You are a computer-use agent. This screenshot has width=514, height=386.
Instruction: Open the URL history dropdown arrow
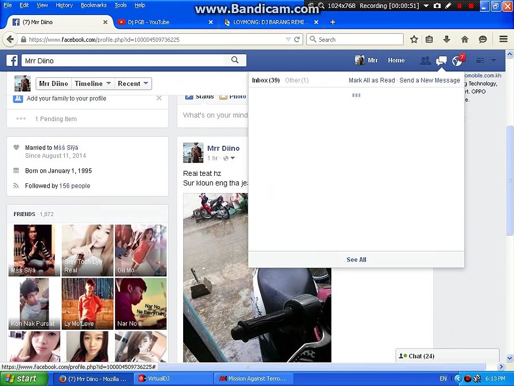click(x=288, y=39)
